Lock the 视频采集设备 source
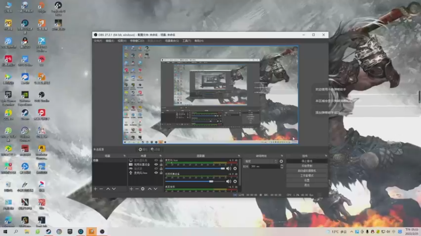Image resolution: width=421 pixels, height=236 pixels. [x=161, y=165]
